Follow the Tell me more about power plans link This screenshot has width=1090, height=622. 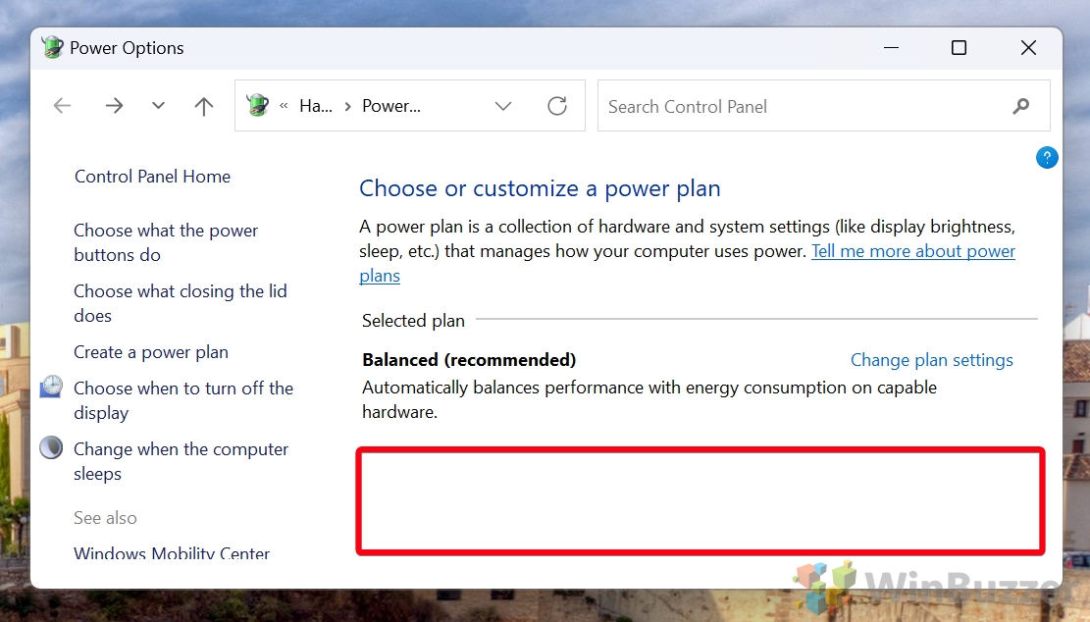click(913, 250)
